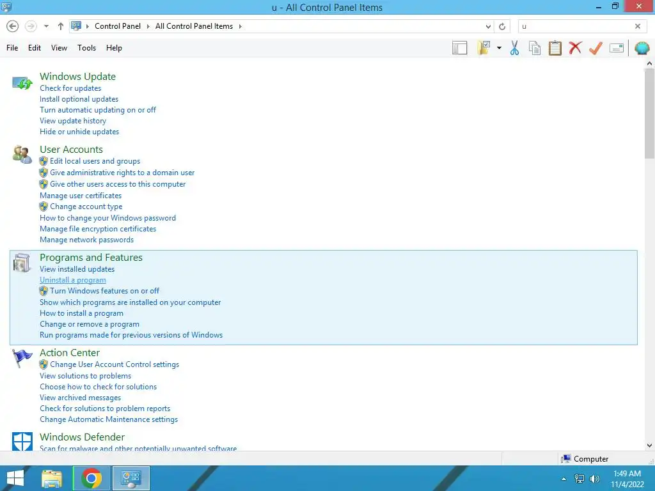Click the scrollbar down arrow
This screenshot has width=655, height=491.
tap(649, 446)
